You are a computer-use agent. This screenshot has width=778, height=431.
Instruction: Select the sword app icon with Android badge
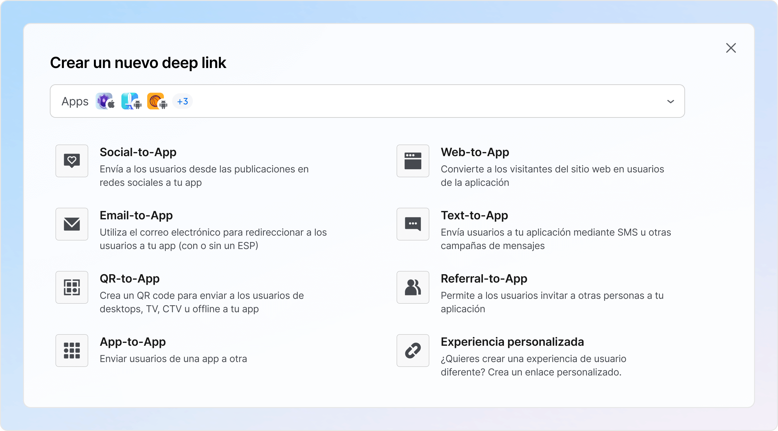tap(131, 101)
